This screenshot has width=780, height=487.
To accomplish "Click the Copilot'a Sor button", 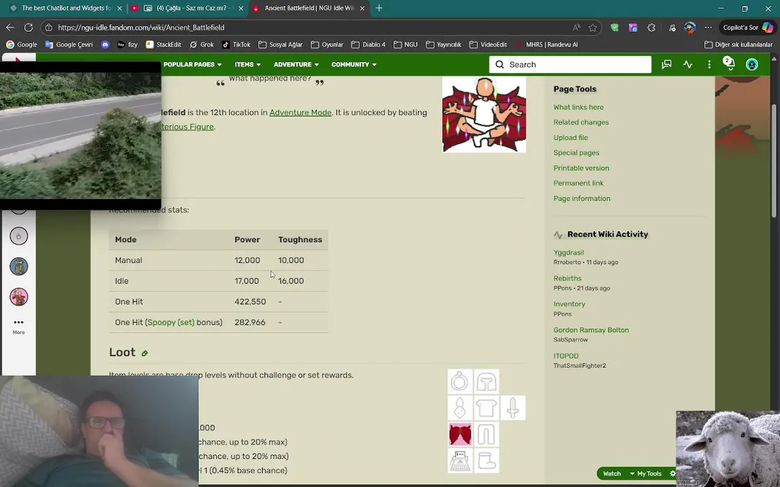I will tap(747, 28).
